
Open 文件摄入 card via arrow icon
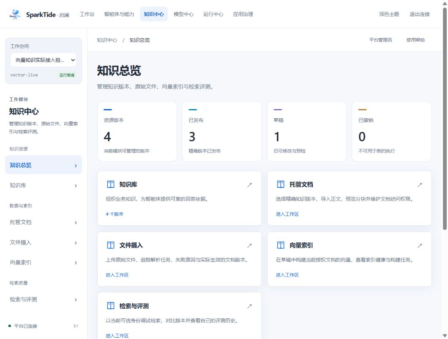249,246
